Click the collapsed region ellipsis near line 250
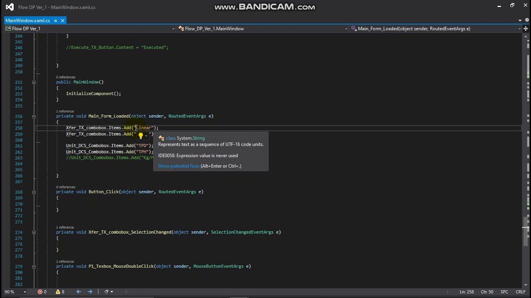This screenshot has width=531, height=298. pyautogui.click(x=38, y=73)
